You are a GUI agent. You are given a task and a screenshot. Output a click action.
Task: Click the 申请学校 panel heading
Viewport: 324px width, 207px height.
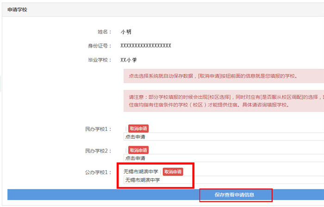[18, 9]
